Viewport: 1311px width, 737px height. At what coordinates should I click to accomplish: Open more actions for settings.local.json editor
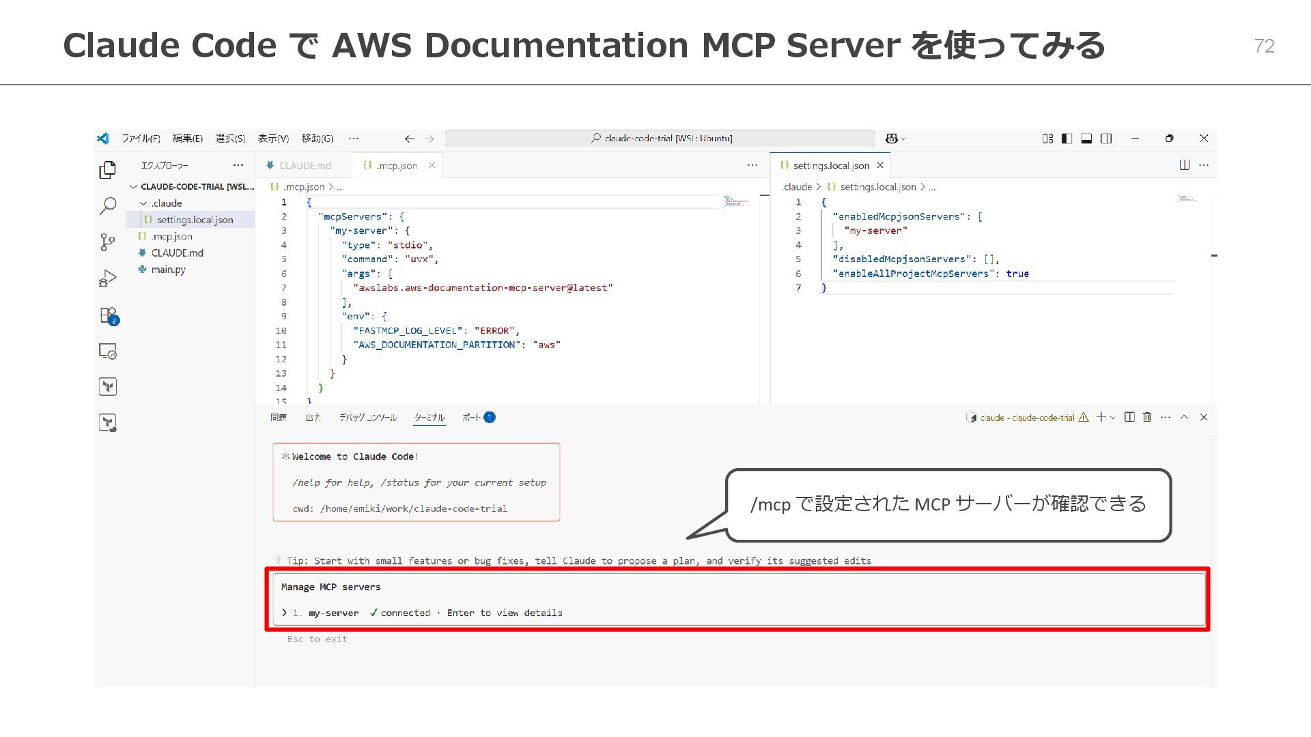1204,165
